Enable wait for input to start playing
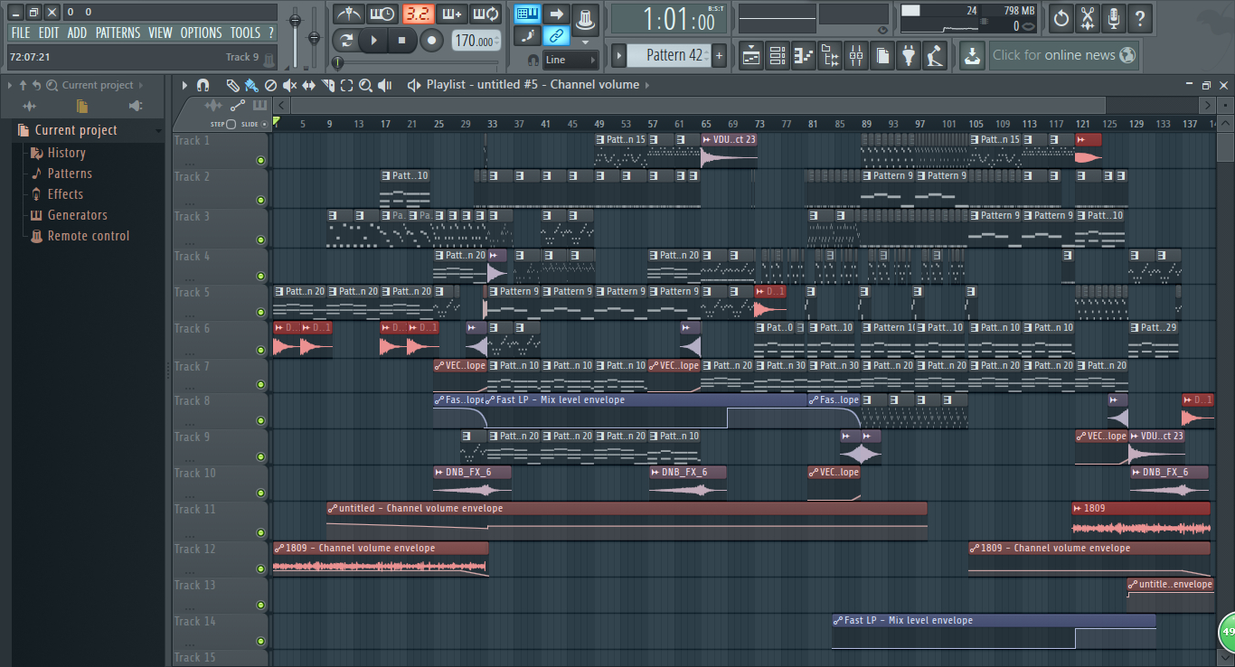 pos(382,14)
